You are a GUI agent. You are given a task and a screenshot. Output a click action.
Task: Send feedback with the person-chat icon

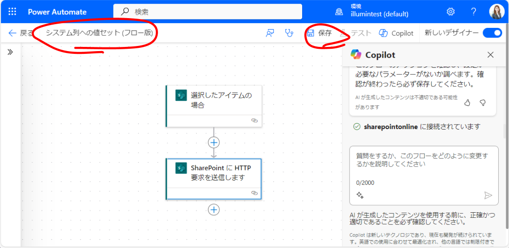(x=270, y=33)
